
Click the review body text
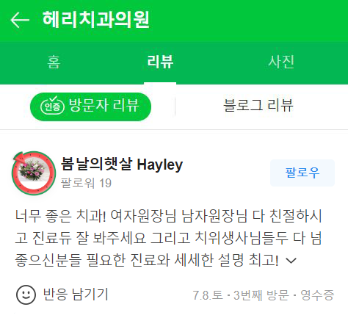(168, 238)
